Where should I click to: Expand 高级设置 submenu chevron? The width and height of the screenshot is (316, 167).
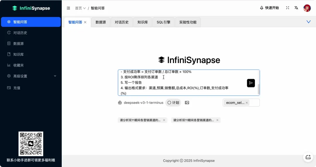pyautogui.click(x=55, y=76)
